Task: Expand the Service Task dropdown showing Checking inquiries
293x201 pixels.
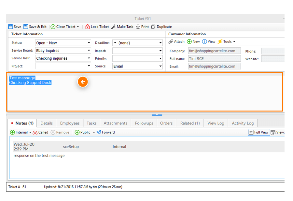Action: [89, 58]
